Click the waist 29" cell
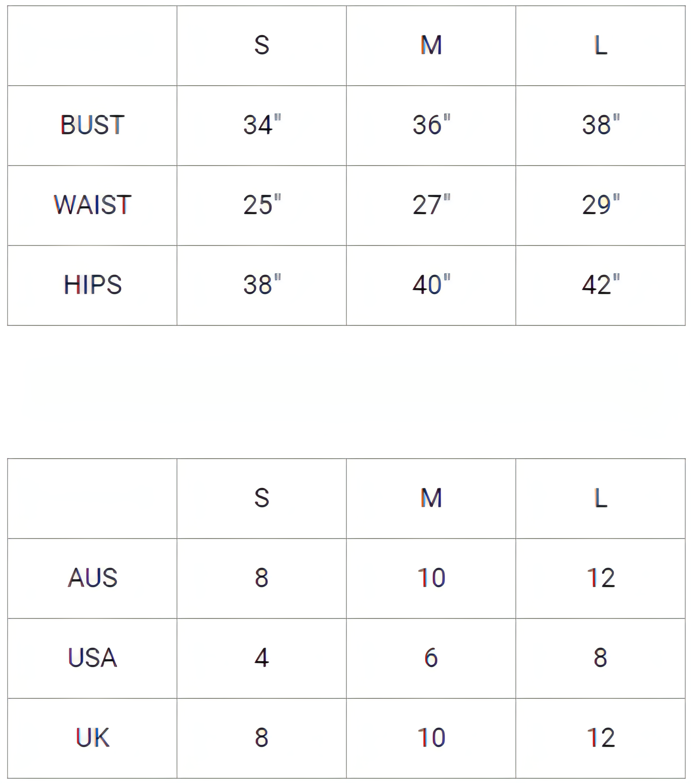This screenshot has height=784, width=691. click(600, 205)
